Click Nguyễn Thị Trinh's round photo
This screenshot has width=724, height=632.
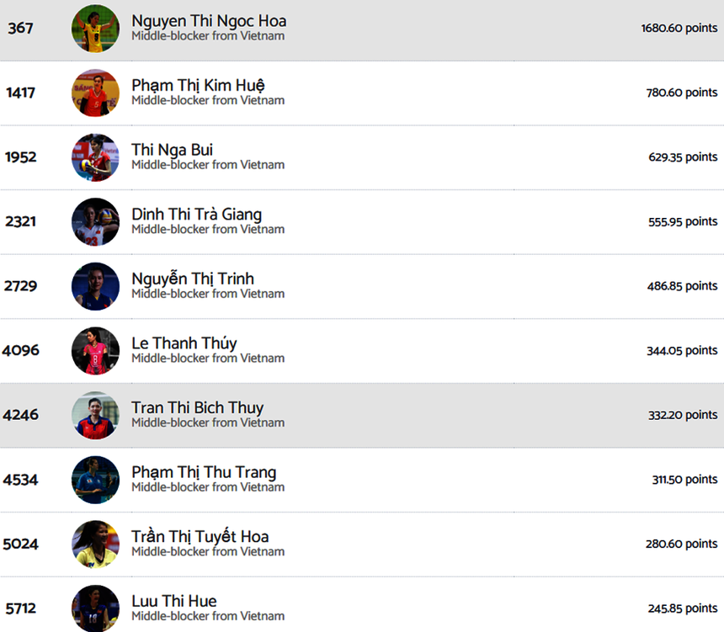[x=95, y=286]
